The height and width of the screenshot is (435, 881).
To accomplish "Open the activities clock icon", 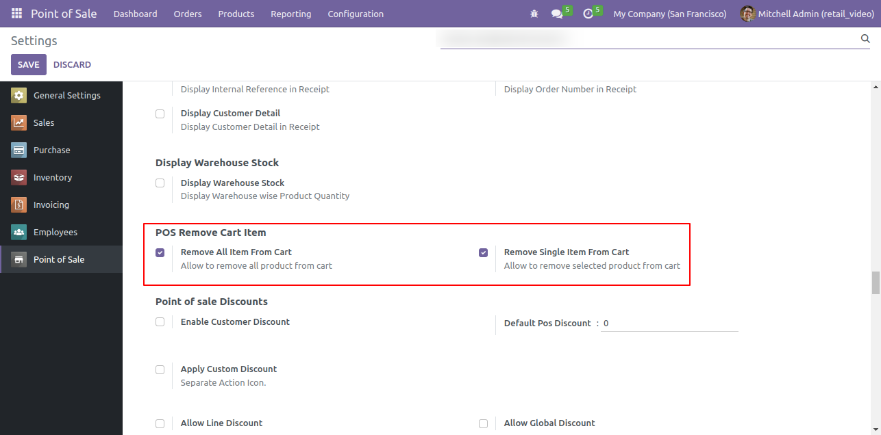I will pyautogui.click(x=588, y=14).
